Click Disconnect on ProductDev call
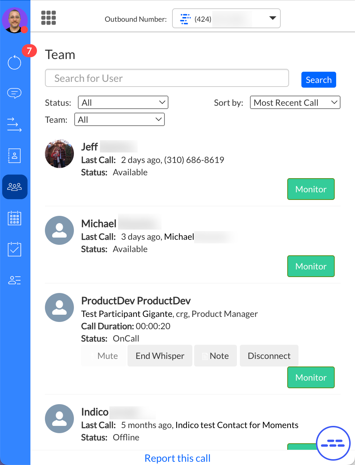Image resolution: width=355 pixels, height=465 pixels. point(269,356)
